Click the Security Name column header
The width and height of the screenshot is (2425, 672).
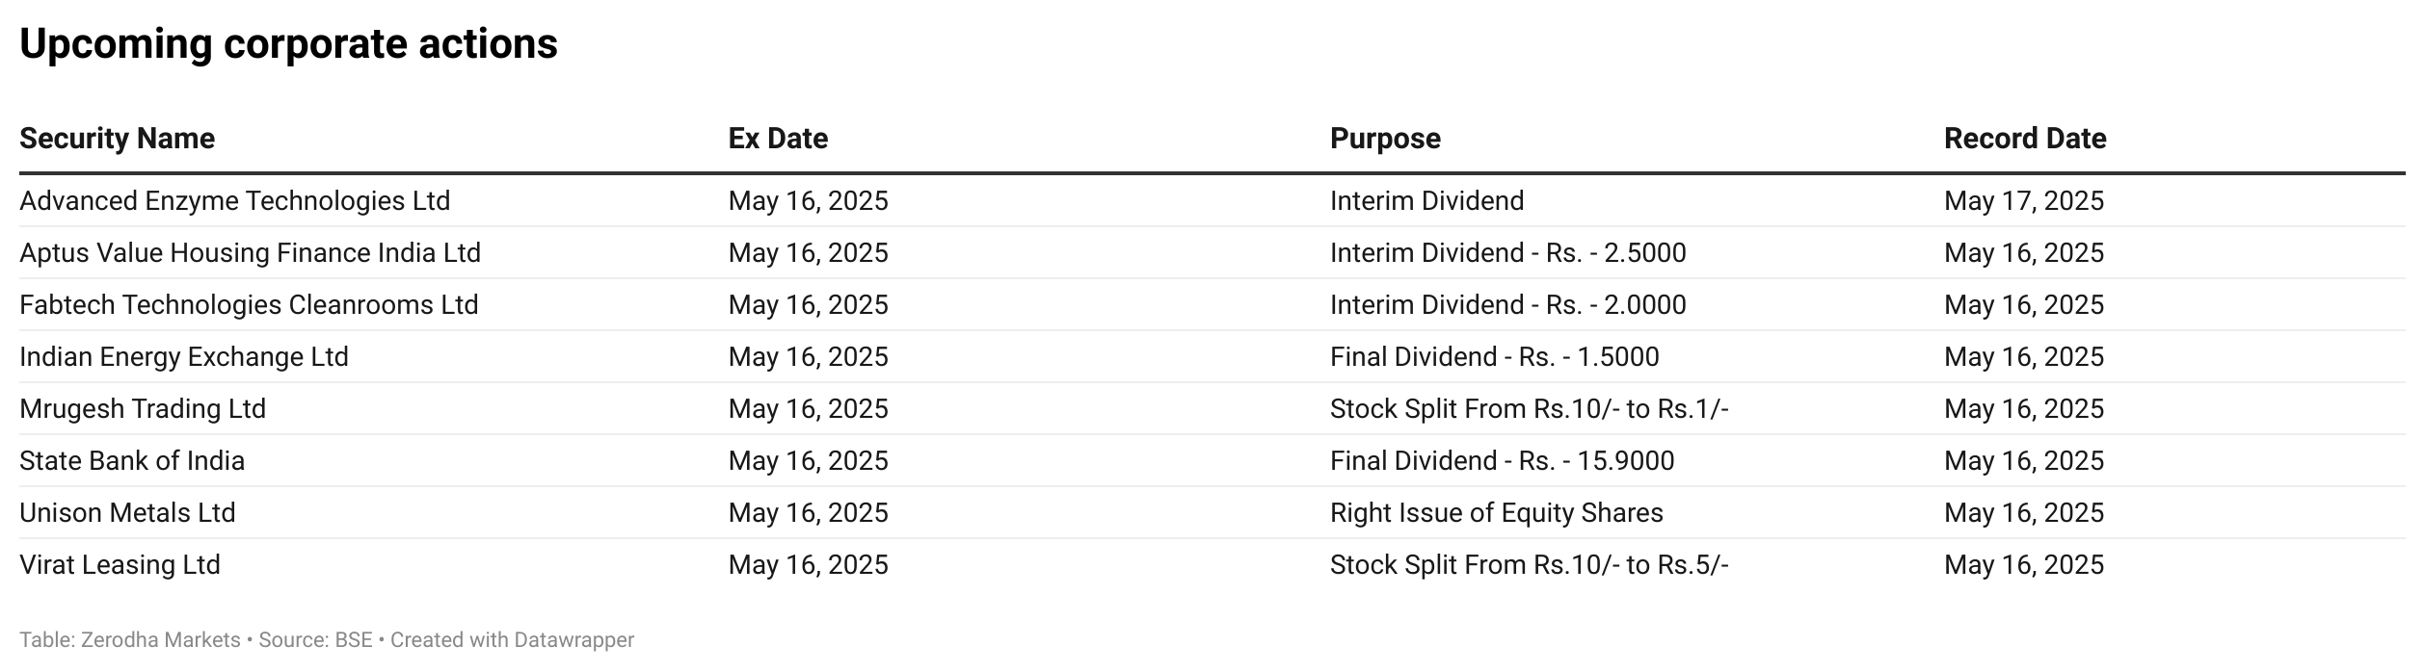(x=117, y=139)
